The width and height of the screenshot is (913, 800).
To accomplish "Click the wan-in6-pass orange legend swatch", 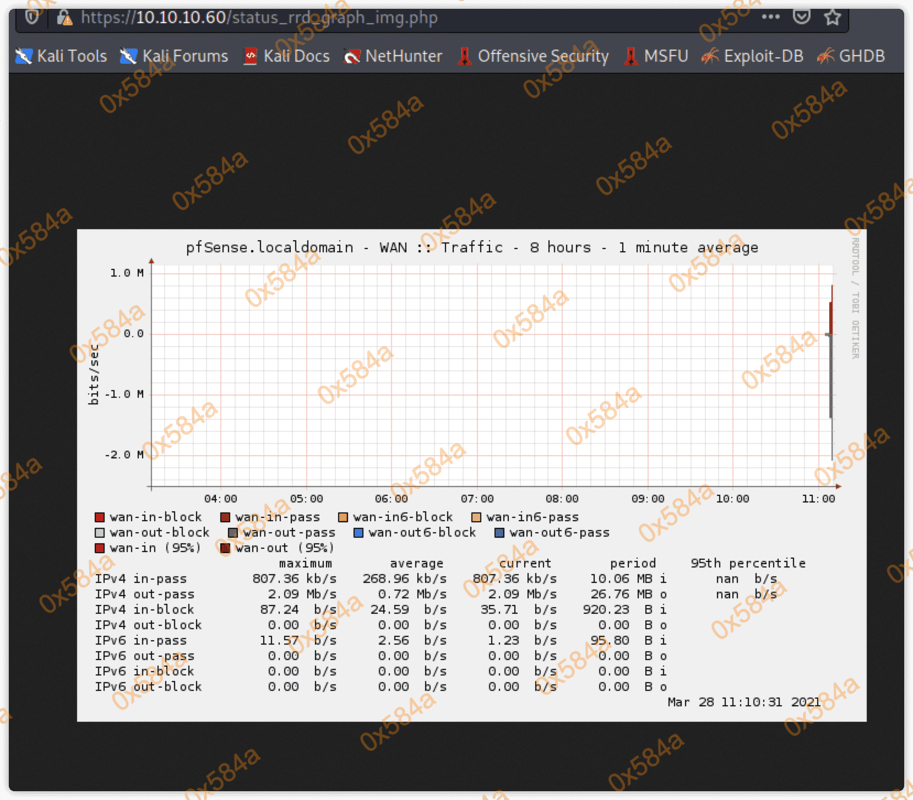I will 476,517.
